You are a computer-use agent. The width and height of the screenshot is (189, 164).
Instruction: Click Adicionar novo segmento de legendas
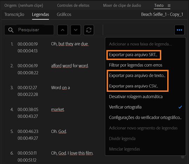point(143,128)
